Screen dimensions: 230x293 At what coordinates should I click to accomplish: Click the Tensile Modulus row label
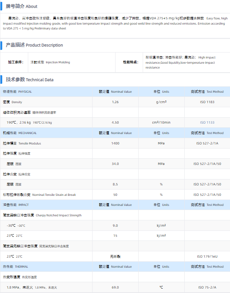[22, 143]
